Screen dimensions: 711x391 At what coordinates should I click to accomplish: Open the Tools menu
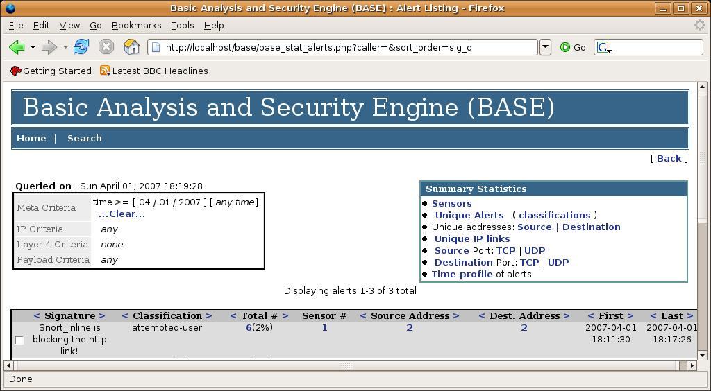(x=183, y=26)
